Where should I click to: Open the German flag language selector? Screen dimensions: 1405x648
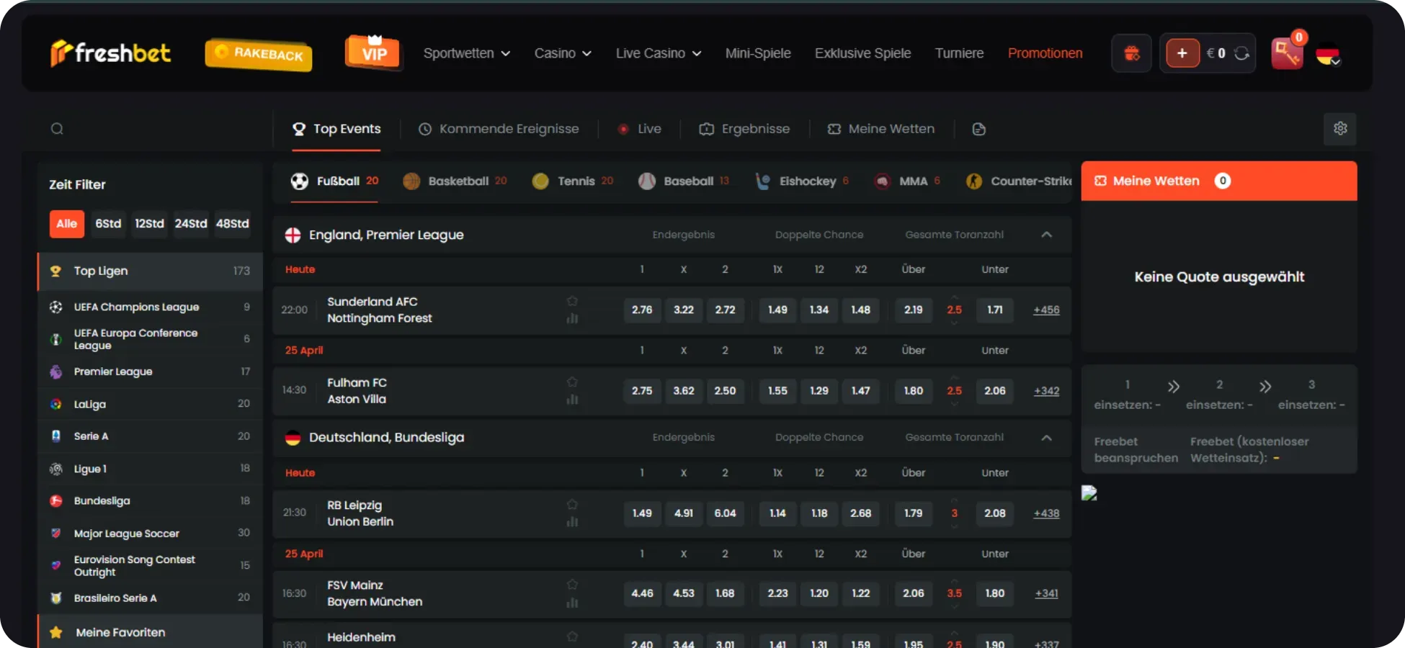pos(1328,55)
